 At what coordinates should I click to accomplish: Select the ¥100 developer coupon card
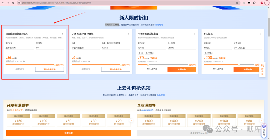43,120
